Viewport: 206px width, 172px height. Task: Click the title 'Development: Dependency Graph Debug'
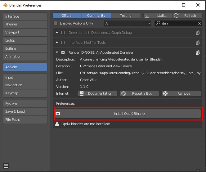(x=100, y=33)
